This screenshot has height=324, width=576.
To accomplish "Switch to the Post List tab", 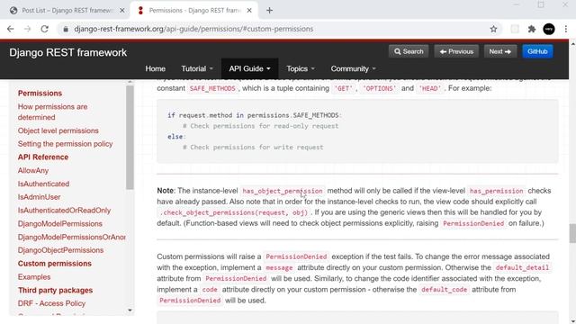I will coord(66,10).
